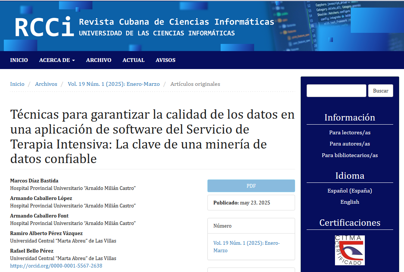This screenshot has width=404, height=272.
Task: Open the Para lectores/as information link
Action: [x=350, y=132]
